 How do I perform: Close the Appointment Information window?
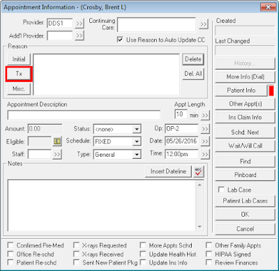coord(268,7)
